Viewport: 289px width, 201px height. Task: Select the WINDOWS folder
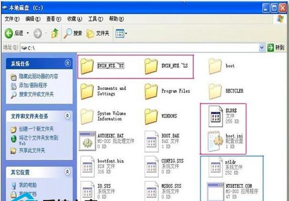161,116
